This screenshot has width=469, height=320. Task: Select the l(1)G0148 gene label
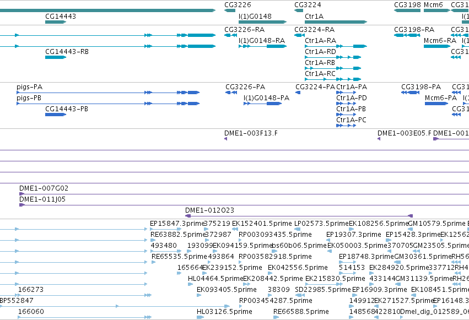click(x=255, y=17)
